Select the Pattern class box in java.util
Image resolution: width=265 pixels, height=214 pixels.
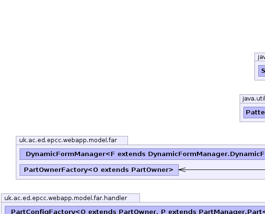tap(254, 113)
